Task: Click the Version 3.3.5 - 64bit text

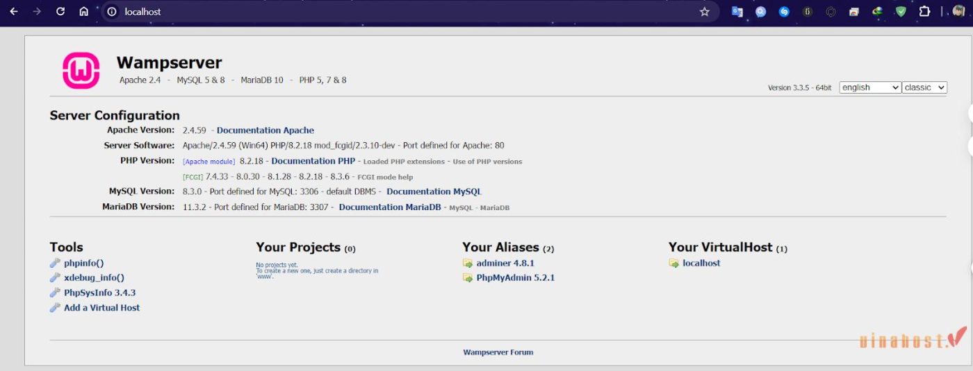Action: [799, 88]
